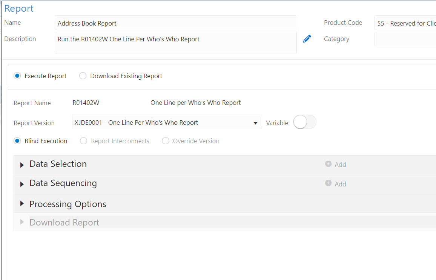Click the pencil edit icon beside Description
This screenshot has width=436, height=280.
pos(307,39)
